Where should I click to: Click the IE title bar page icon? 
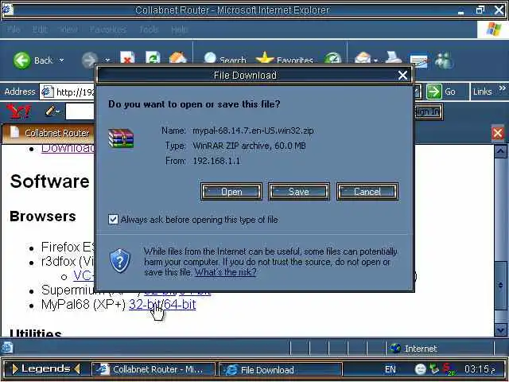[x=7, y=10]
